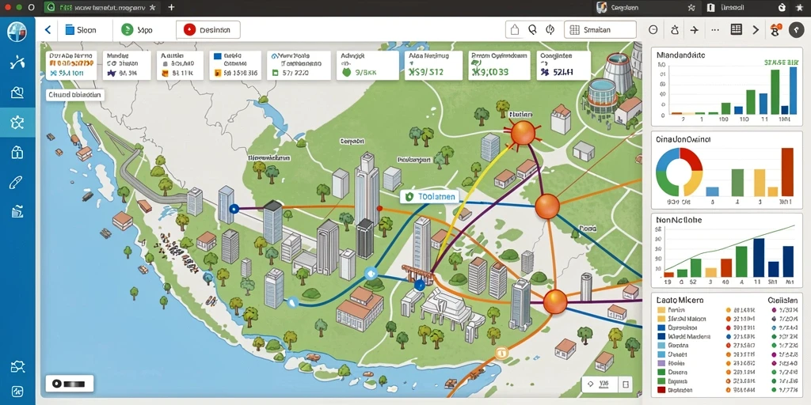
Task: Click the dark round profile button
Action: [795, 30]
